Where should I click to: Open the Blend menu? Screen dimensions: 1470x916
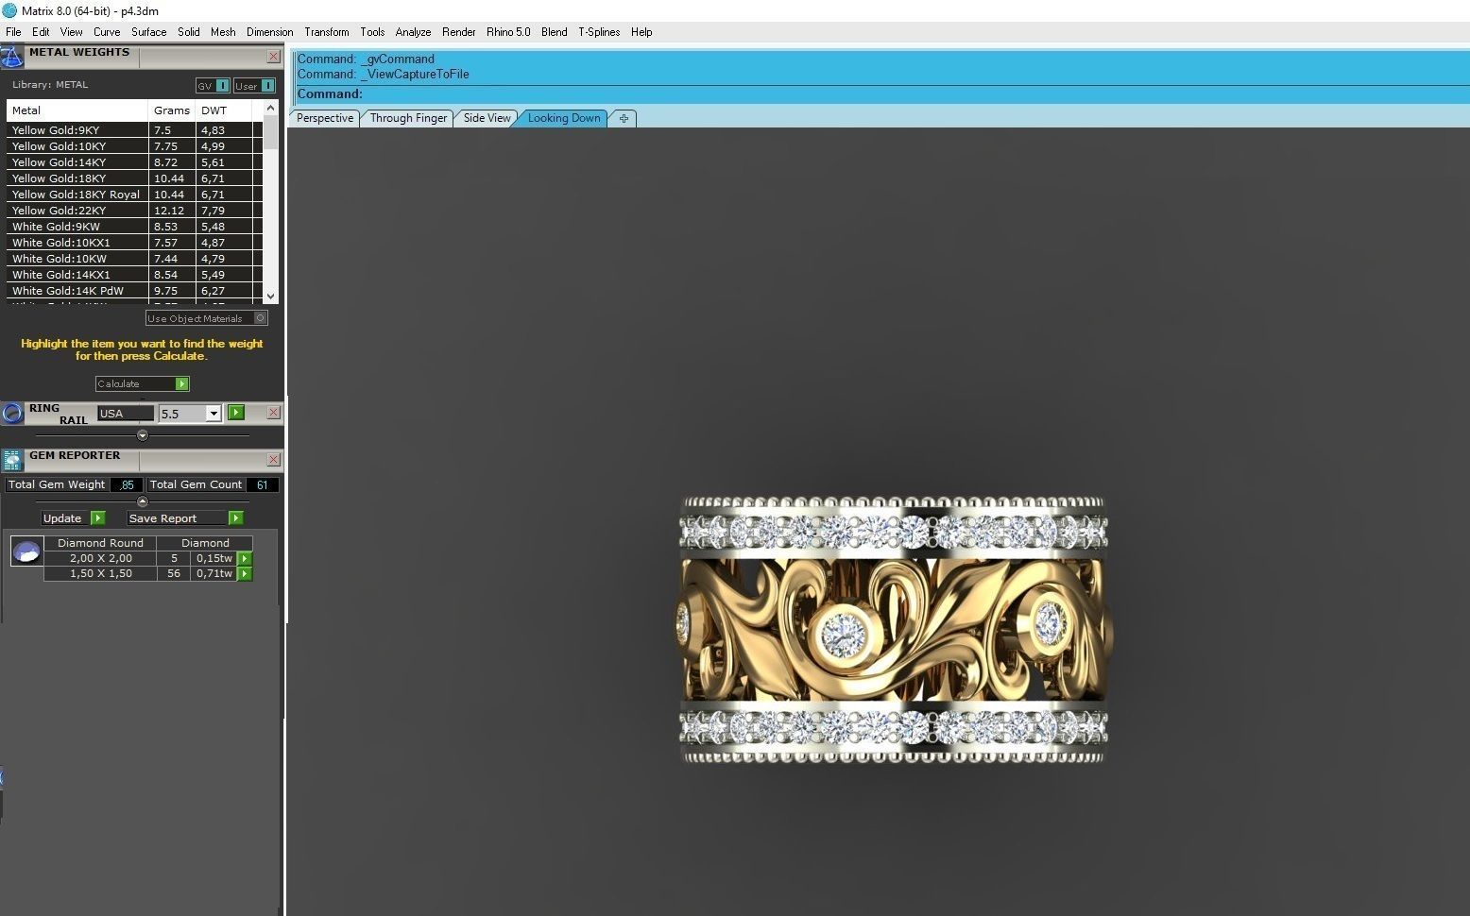click(x=555, y=32)
